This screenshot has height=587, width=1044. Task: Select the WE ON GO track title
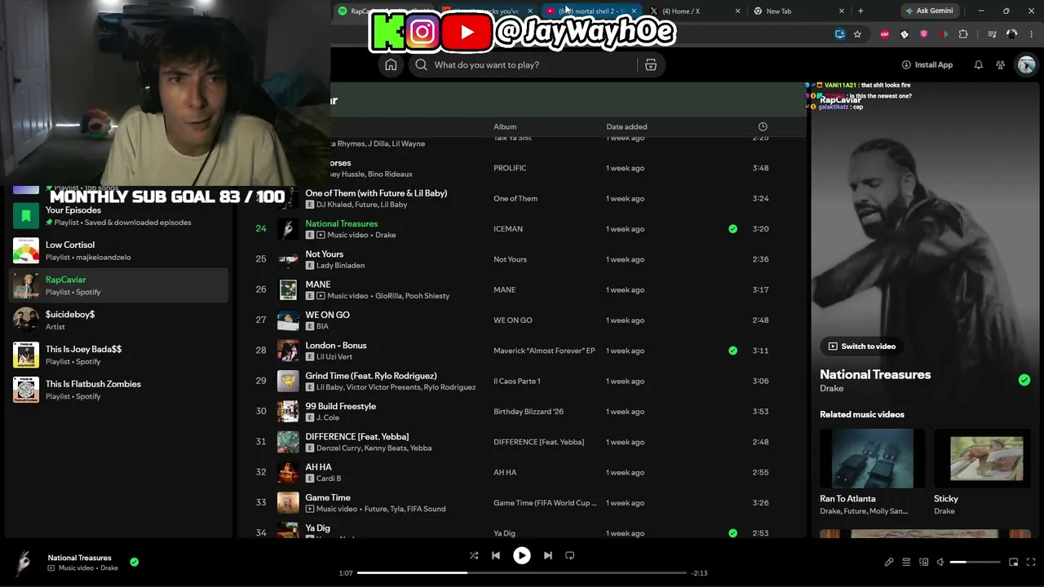coord(328,315)
